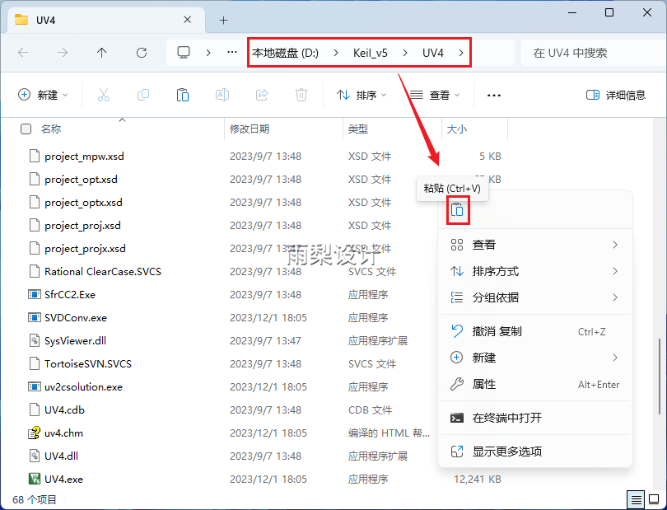Click the Delete icon in the toolbar
The image size is (667, 510).
click(301, 95)
